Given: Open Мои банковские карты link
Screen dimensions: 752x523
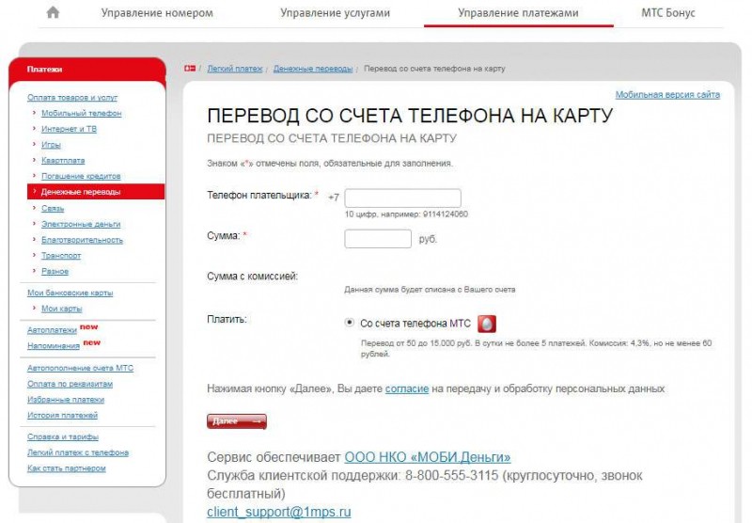Looking at the screenshot, I should coord(70,293).
